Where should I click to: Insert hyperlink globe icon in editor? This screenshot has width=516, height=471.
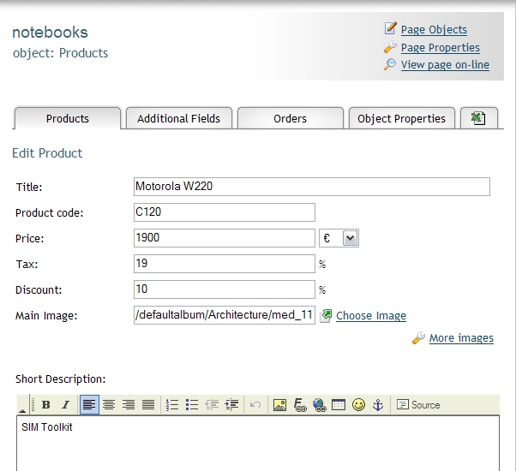click(319, 404)
